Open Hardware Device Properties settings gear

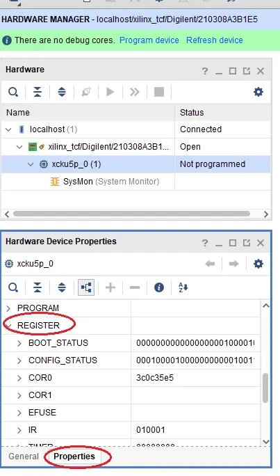[x=258, y=264]
